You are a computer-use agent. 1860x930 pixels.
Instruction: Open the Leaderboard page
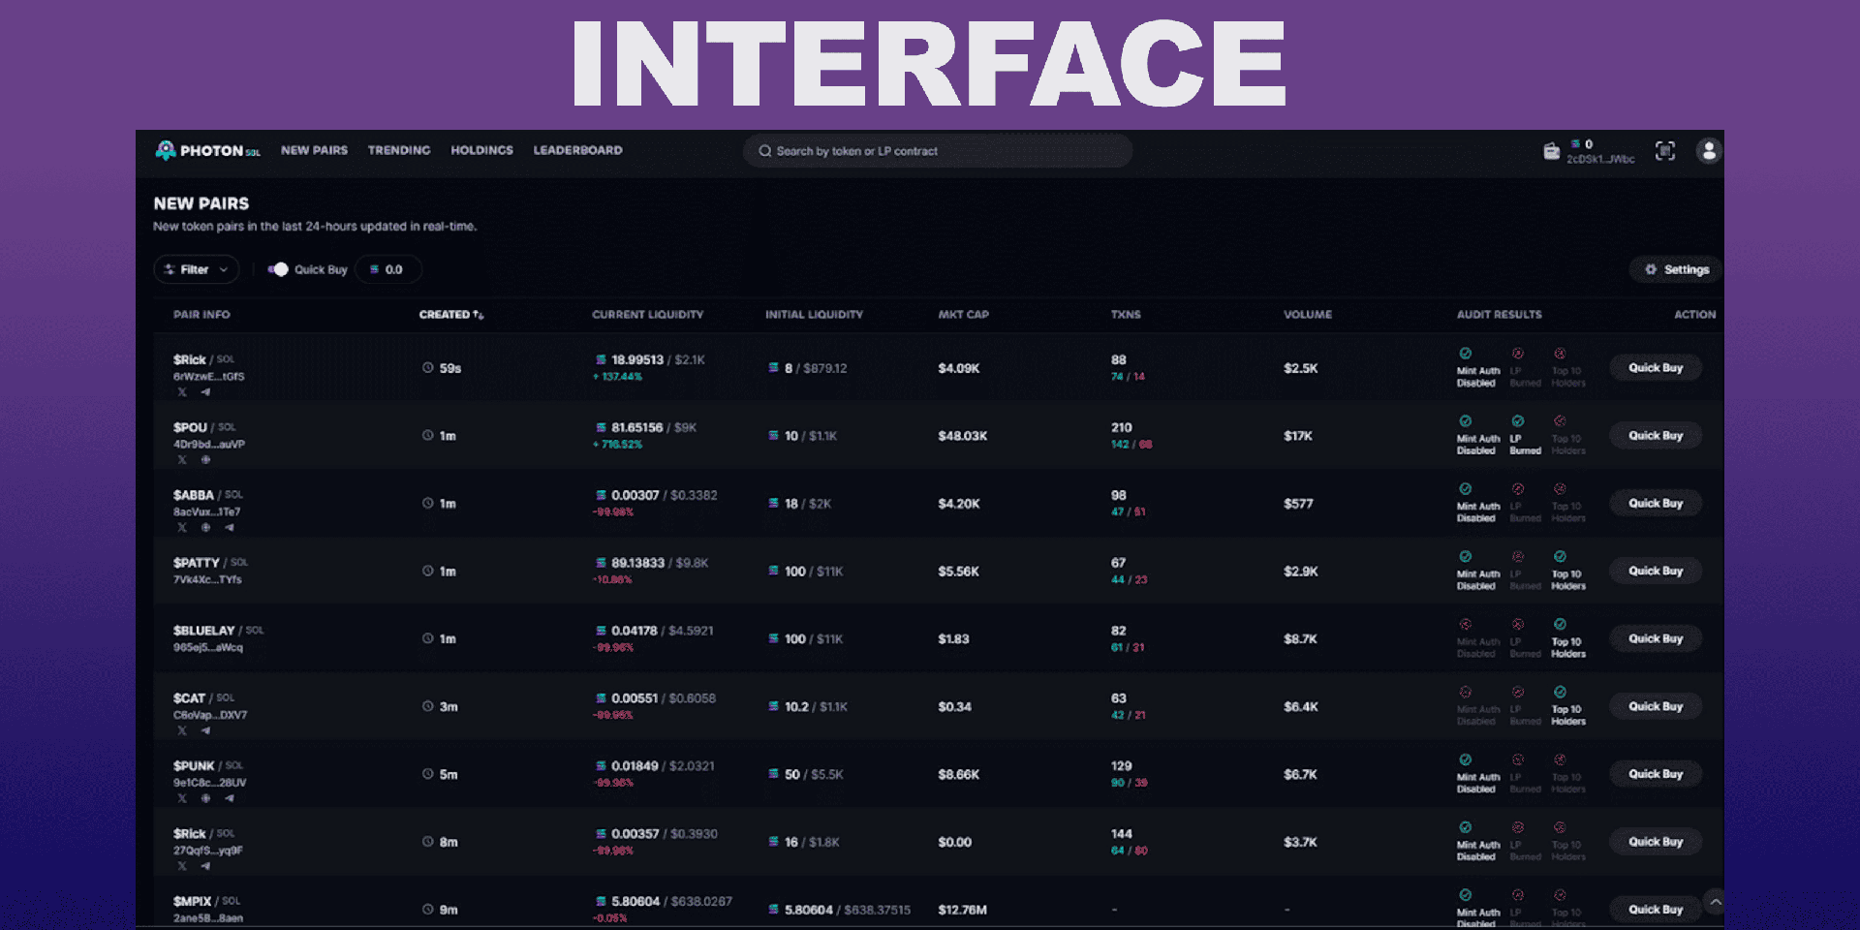click(x=577, y=150)
